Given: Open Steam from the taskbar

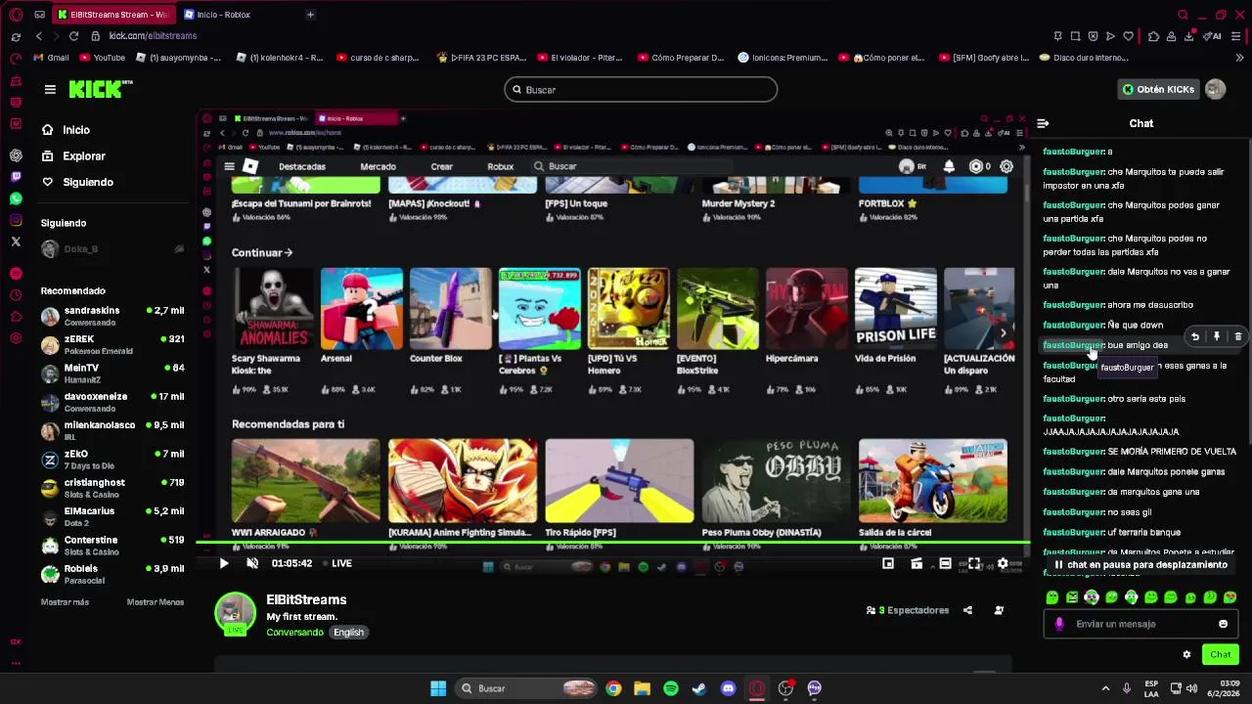Looking at the screenshot, I should [x=699, y=688].
